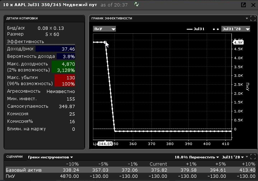258x181 pixels.
Task: Click the Current scenario column header
Action: tap(158, 164)
